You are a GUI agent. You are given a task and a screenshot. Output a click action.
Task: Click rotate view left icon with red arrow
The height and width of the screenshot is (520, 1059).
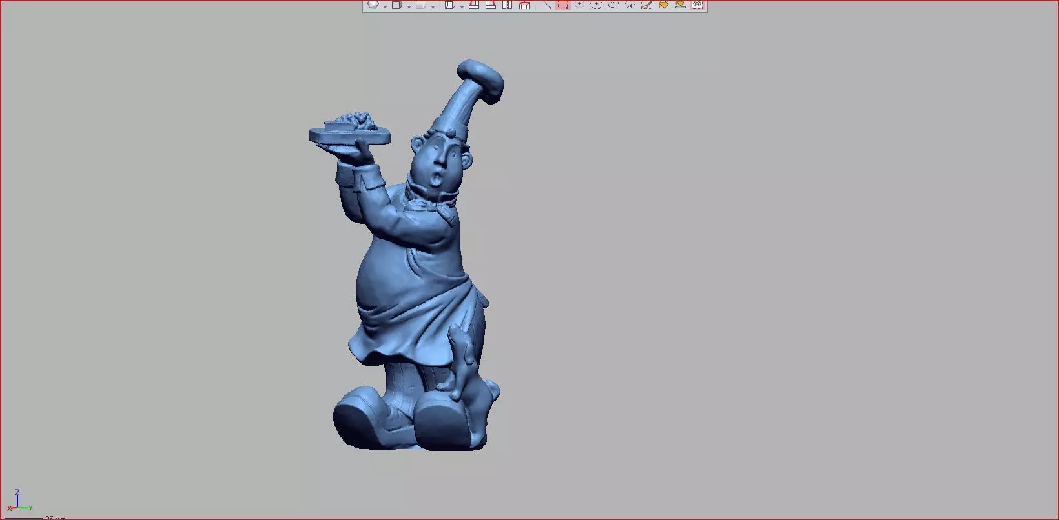point(474,5)
